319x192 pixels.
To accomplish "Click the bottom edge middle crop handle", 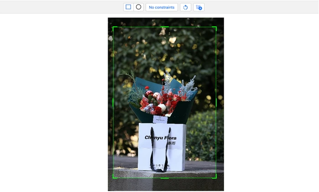I will [165, 178].
